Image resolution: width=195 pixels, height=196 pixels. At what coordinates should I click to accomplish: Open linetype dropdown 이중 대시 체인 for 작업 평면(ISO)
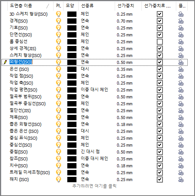click(x=94, y=90)
